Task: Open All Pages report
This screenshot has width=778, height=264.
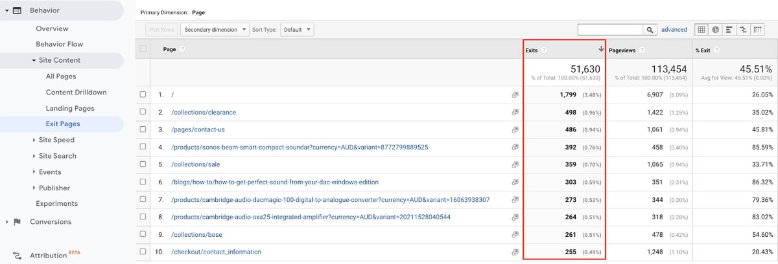Action: tap(61, 76)
